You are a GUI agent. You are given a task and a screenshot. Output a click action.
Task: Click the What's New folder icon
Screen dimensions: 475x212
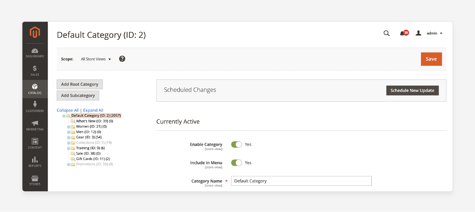[x=73, y=121]
